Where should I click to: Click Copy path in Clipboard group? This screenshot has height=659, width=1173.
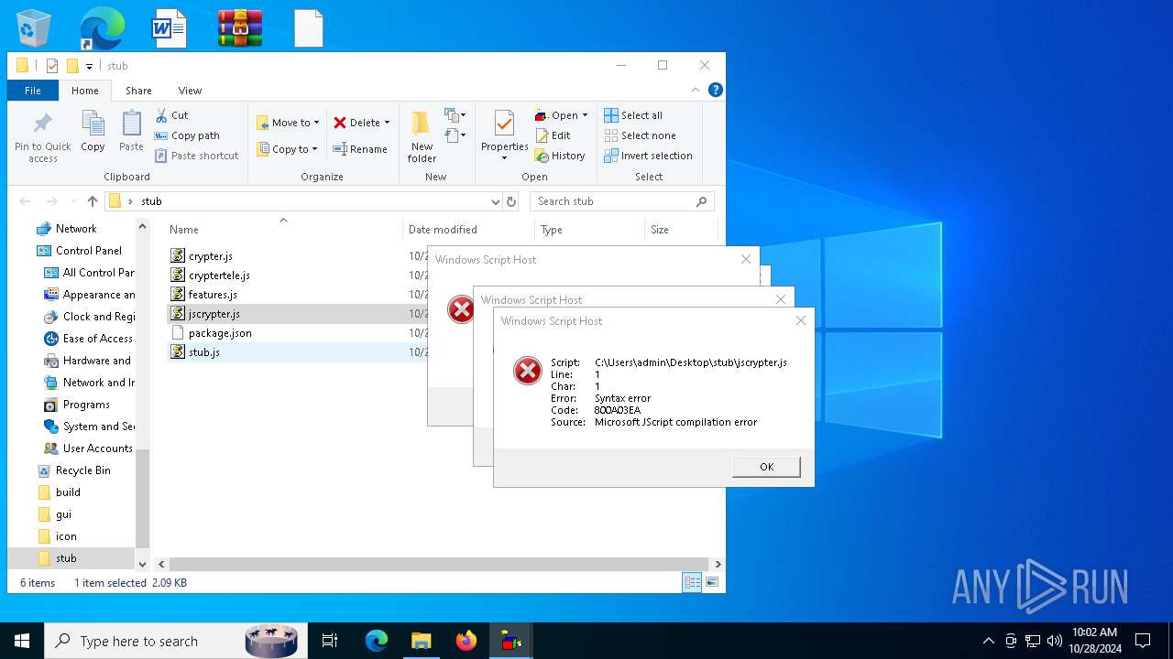tap(187, 135)
